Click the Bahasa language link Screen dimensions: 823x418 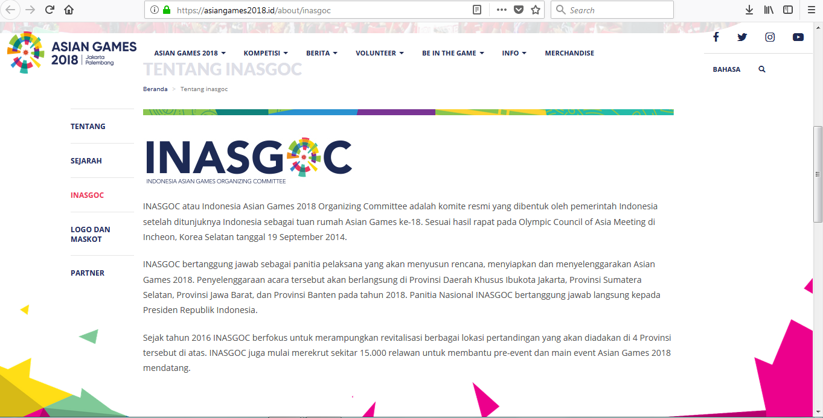[726, 69]
